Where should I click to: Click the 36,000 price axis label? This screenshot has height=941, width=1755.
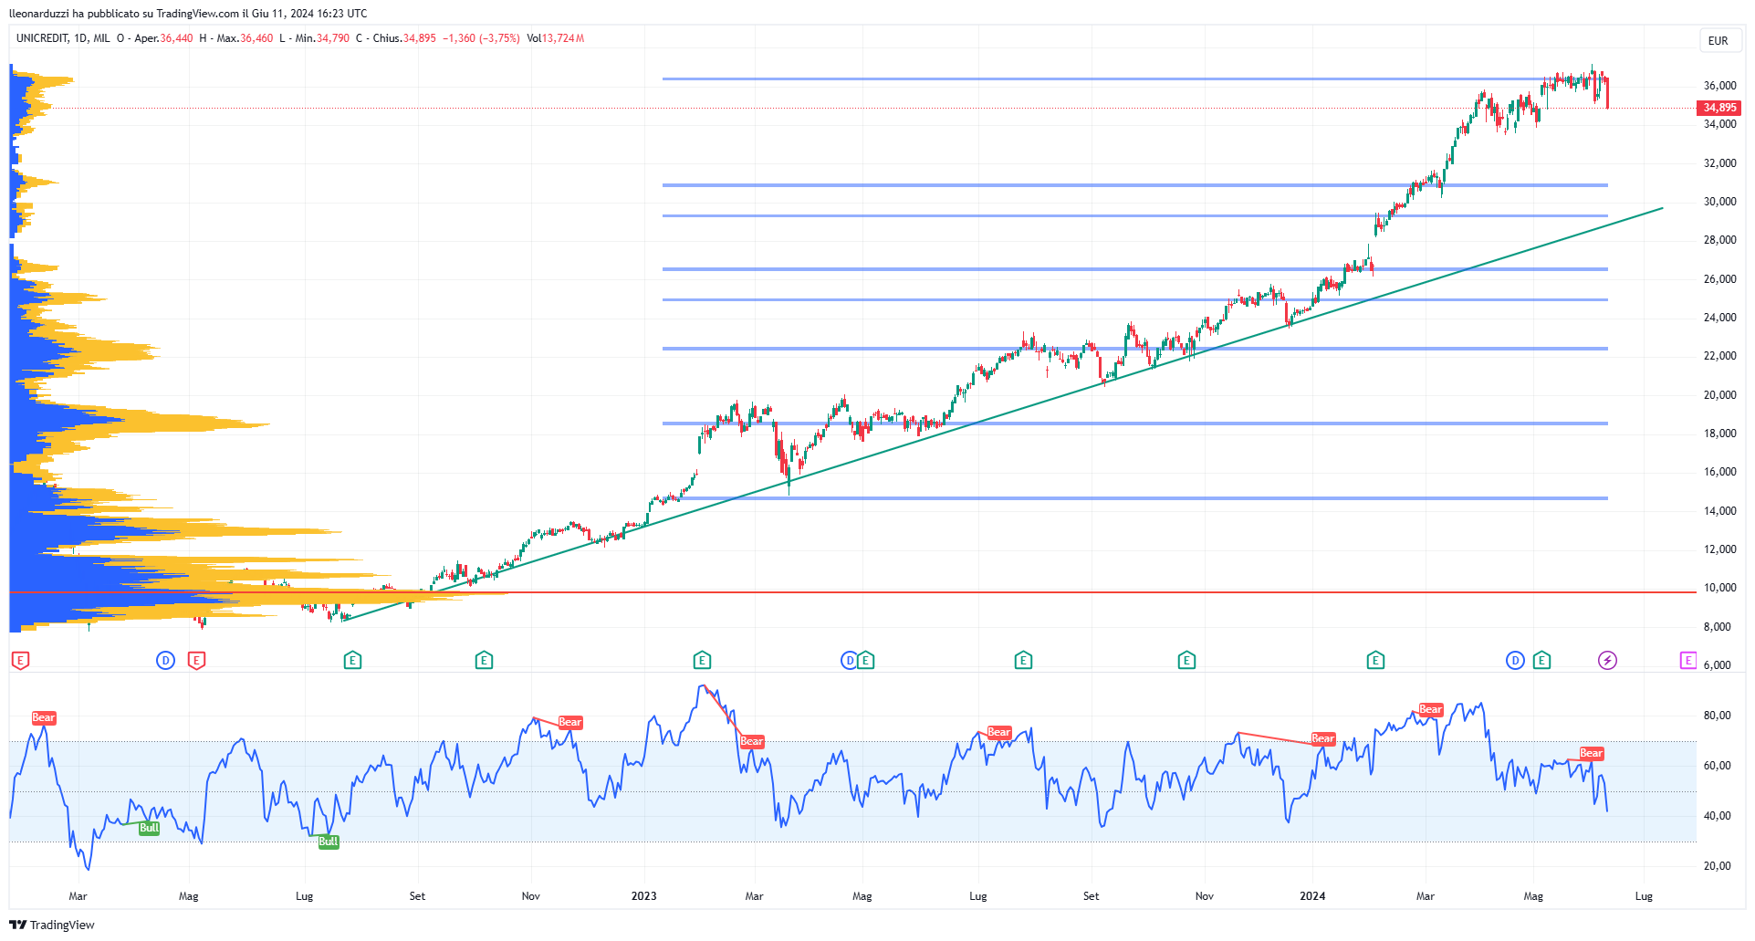point(1719,86)
